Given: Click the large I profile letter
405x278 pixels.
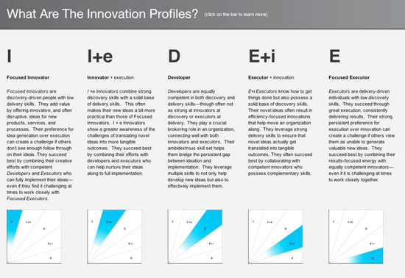Looking at the screenshot, I should [x=10, y=56].
